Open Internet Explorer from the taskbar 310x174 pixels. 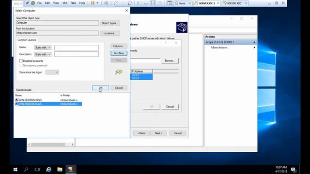(48, 170)
